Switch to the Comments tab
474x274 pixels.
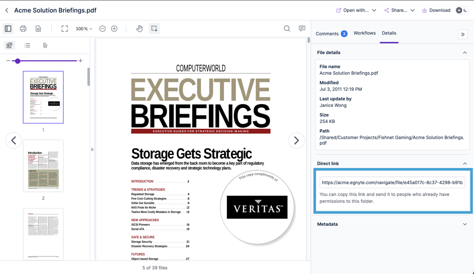(x=331, y=34)
